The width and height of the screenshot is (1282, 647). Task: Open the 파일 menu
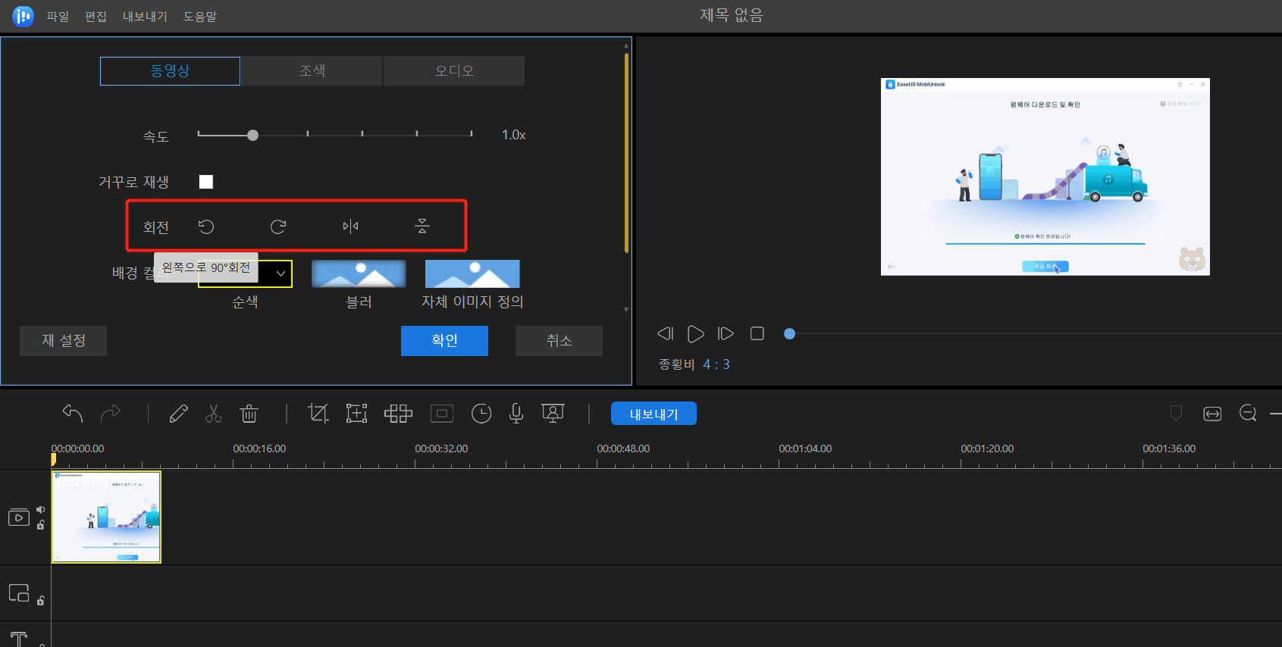tap(58, 17)
